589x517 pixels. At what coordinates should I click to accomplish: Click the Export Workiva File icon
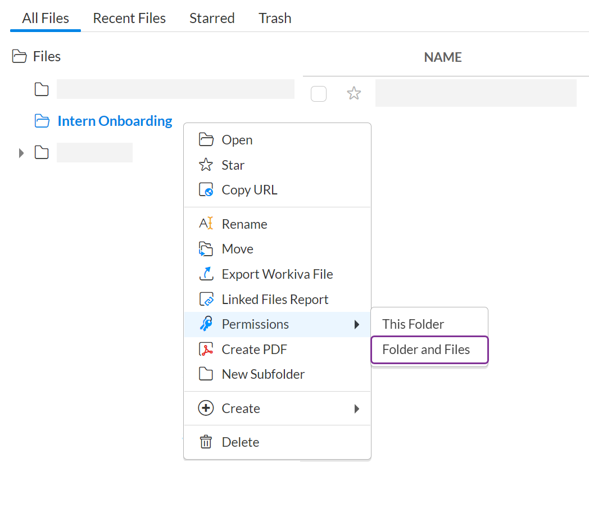click(x=206, y=274)
